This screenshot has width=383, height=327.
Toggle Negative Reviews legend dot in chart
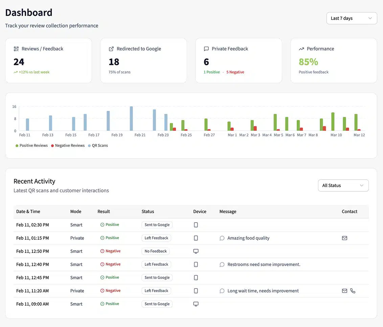coord(52,146)
